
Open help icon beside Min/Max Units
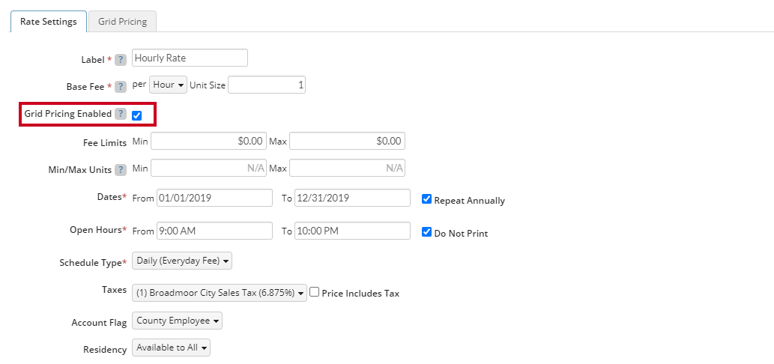121,170
